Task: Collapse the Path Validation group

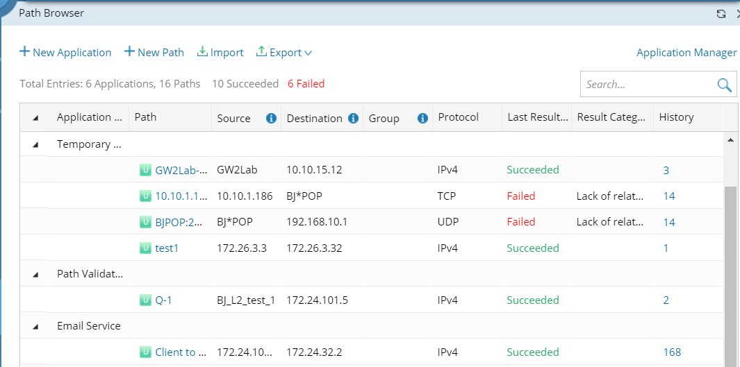Action: (x=35, y=274)
